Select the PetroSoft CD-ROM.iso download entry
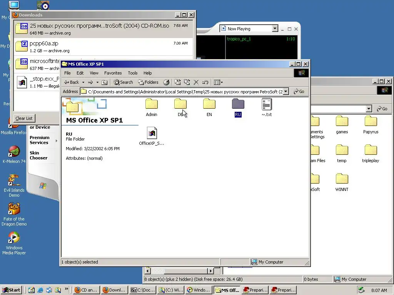The width and height of the screenshot is (394, 295). pos(103,29)
